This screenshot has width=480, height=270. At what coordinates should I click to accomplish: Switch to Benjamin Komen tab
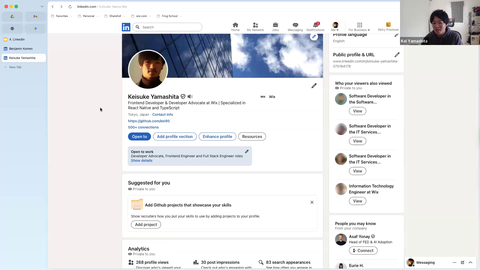24,49
